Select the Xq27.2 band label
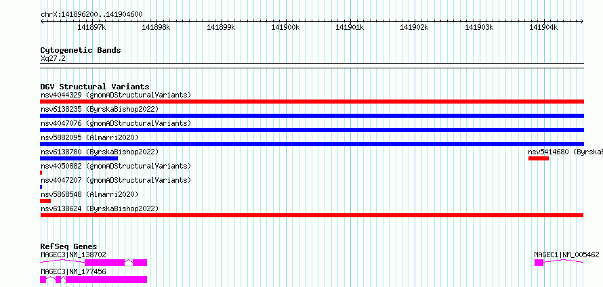The image size is (603, 287). click(53, 59)
